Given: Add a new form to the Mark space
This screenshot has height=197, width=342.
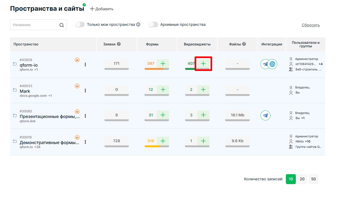Looking at the screenshot, I should (x=163, y=89).
